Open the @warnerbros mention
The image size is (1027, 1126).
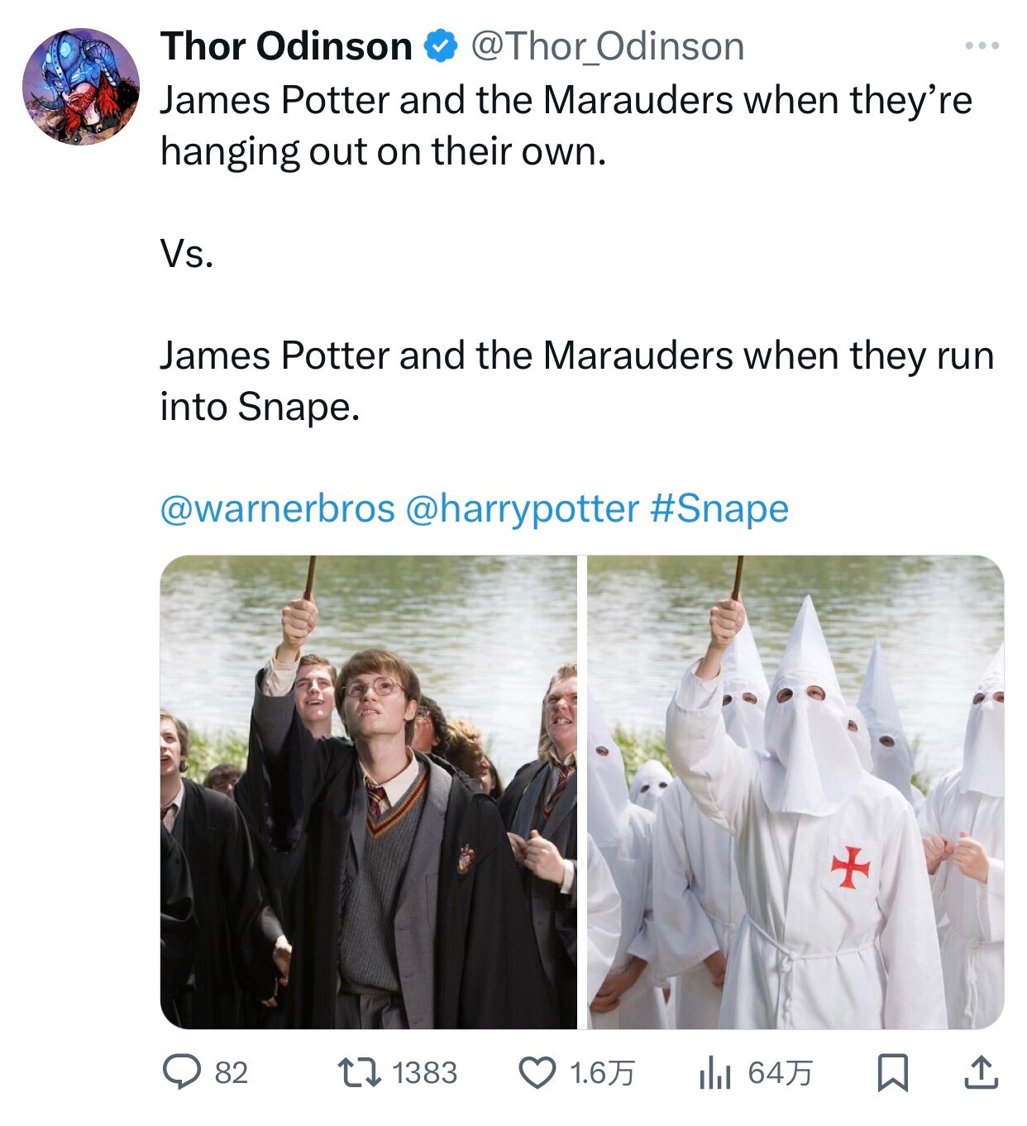point(277,508)
